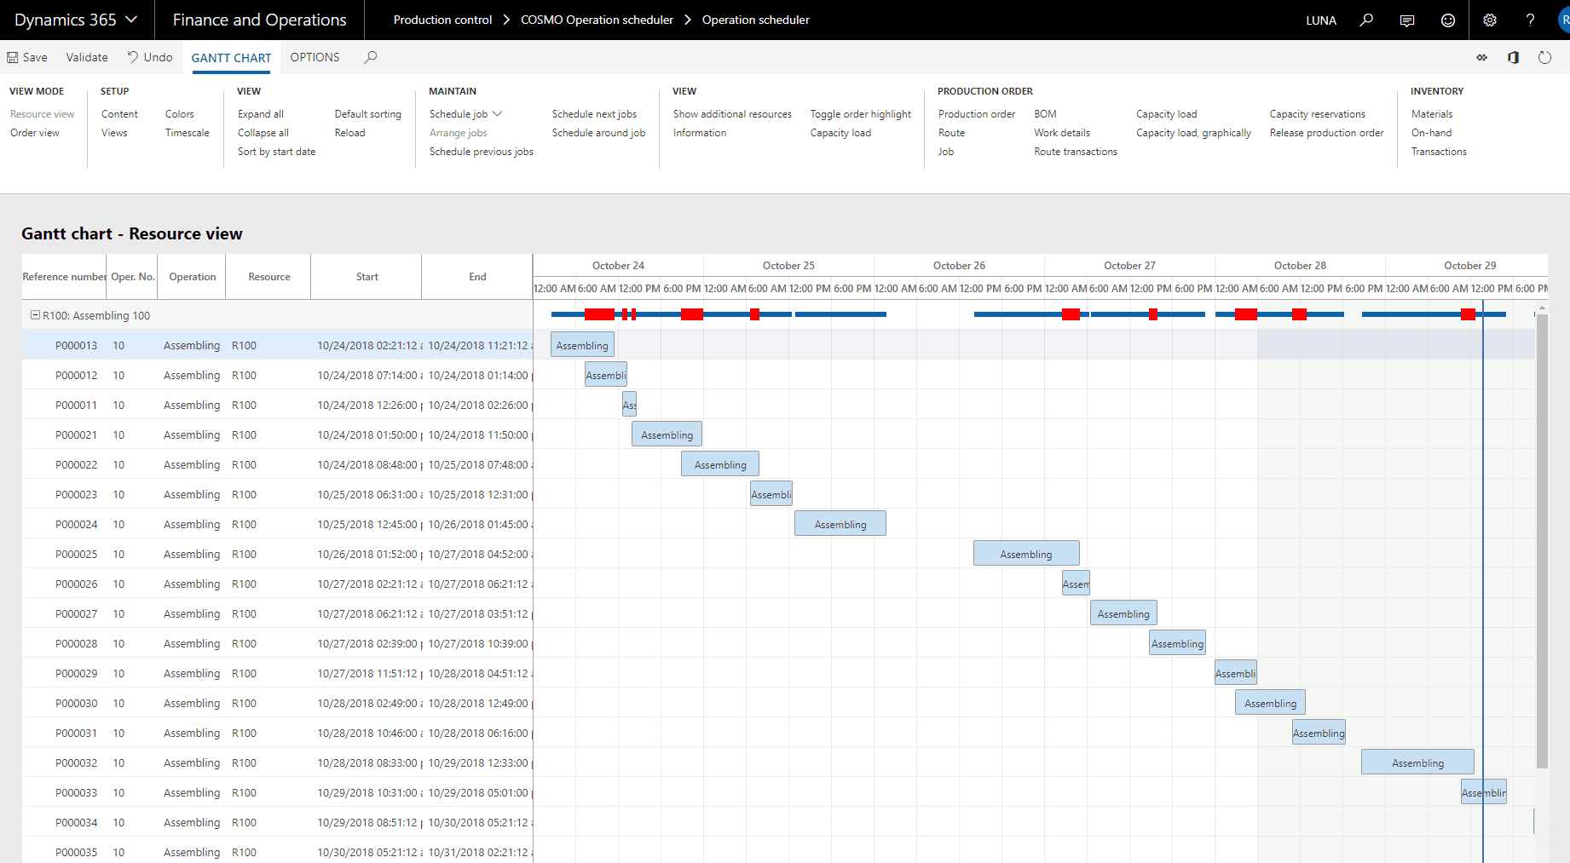Image resolution: width=1570 pixels, height=863 pixels.
Task: Click the Save disk icon
Action: (13, 58)
